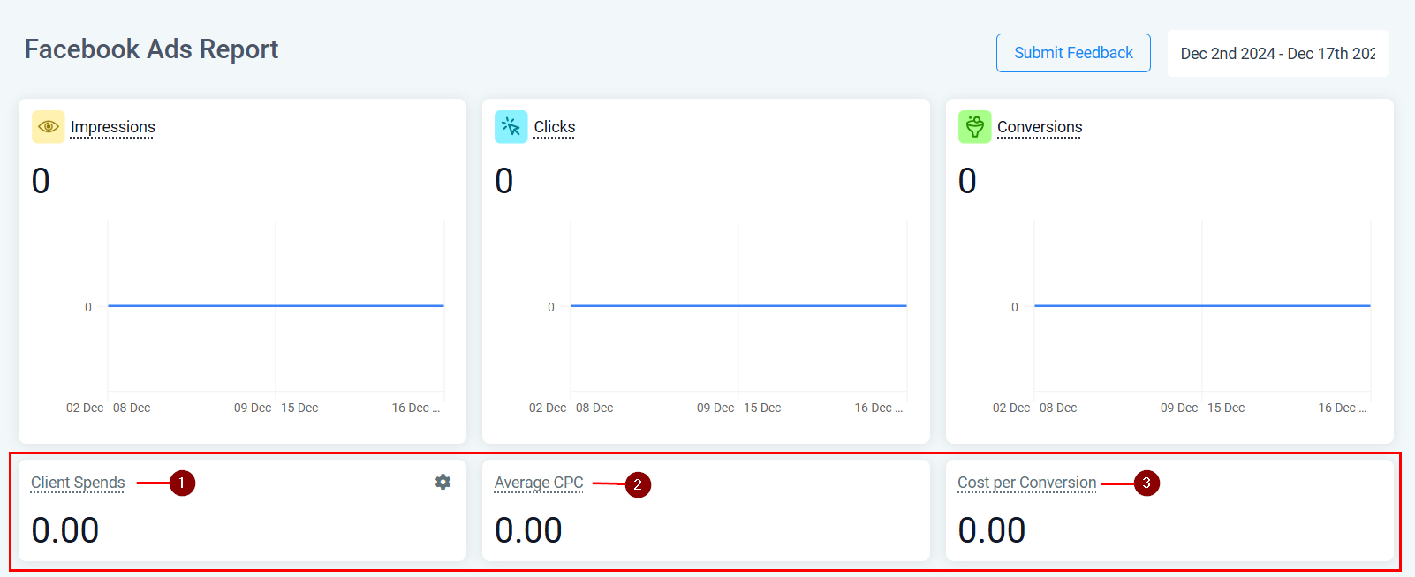The height and width of the screenshot is (577, 1415).
Task: Click the Clicks metric label
Action: pyautogui.click(x=555, y=127)
